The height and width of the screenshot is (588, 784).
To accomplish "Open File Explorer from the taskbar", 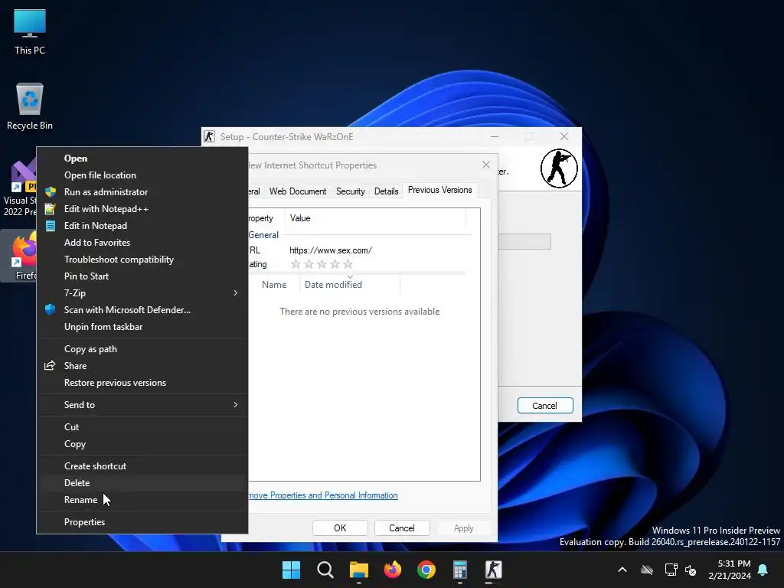I will [359, 570].
